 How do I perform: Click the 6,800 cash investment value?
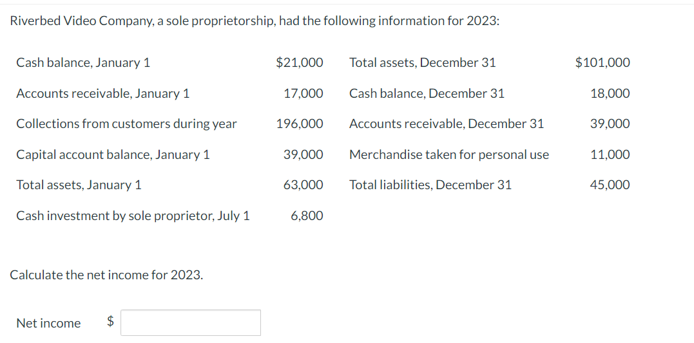tap(307, 216)
